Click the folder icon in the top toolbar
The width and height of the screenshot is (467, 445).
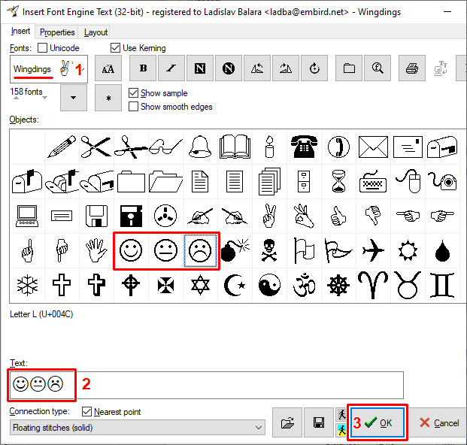[x=349, y=69]
